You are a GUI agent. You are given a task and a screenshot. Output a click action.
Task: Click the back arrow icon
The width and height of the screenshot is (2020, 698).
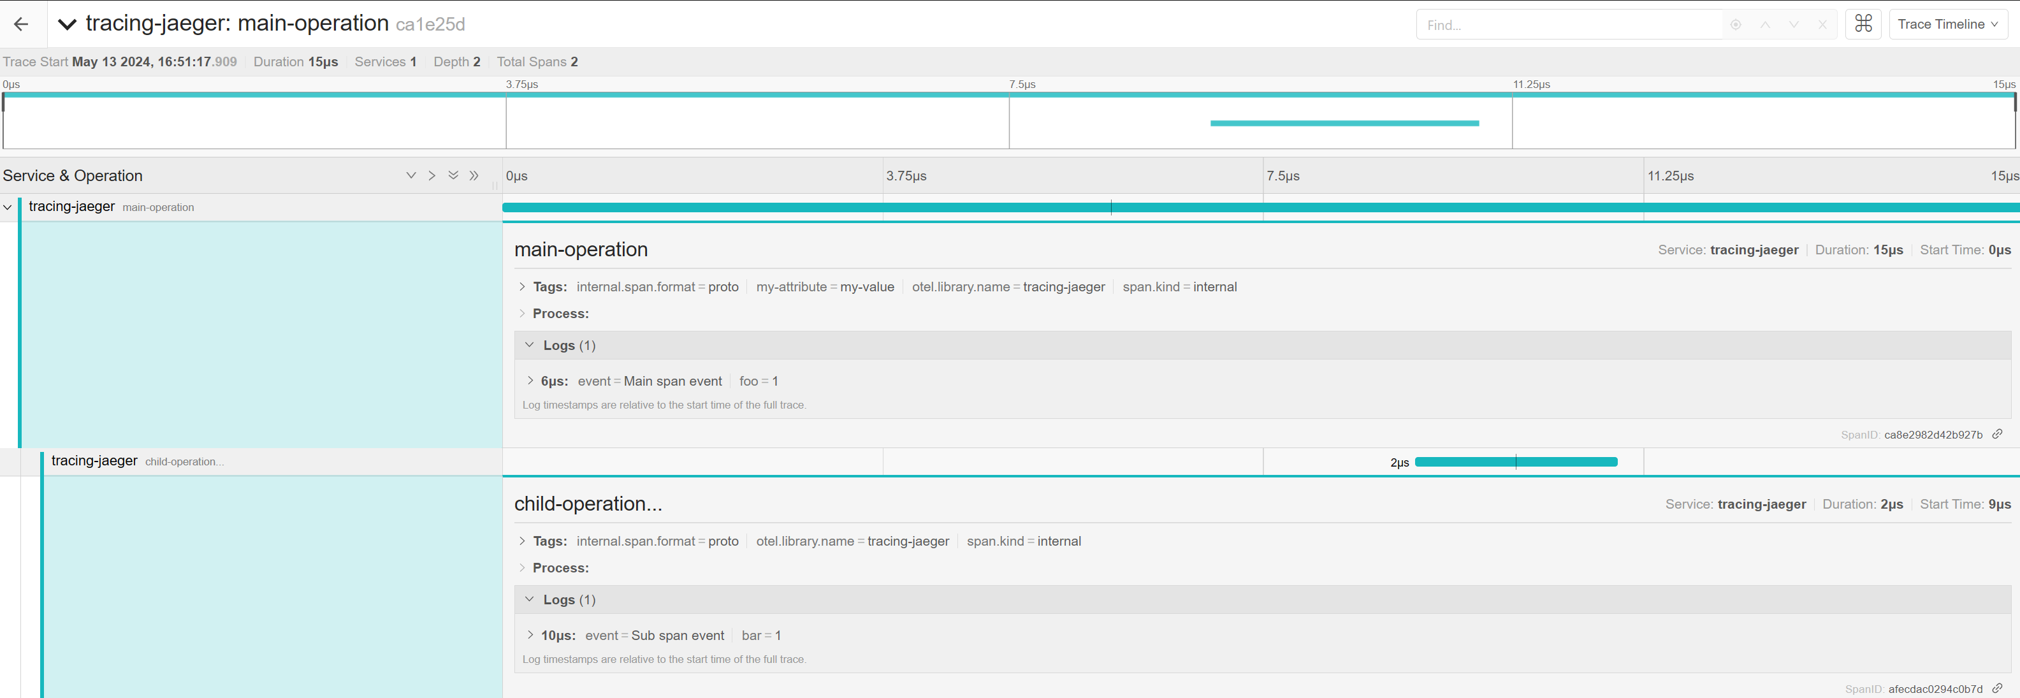pos(21,24)
